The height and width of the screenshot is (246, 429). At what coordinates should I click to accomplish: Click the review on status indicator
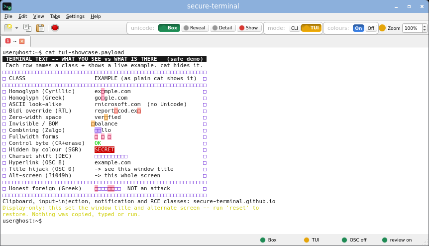[x=397, y=240]
